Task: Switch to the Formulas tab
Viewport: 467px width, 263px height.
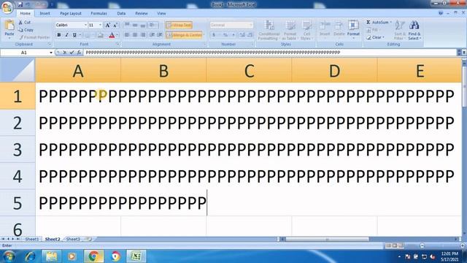Action: click(x=99, y=13)
